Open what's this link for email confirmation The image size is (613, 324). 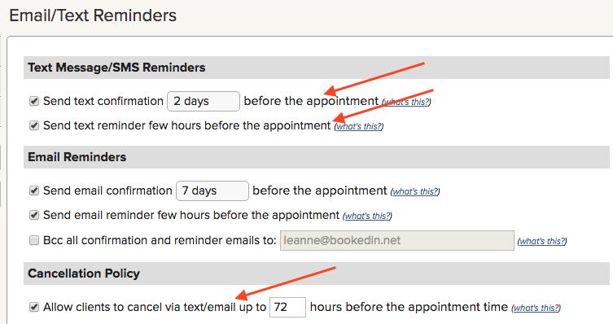[x=415, y=191]
